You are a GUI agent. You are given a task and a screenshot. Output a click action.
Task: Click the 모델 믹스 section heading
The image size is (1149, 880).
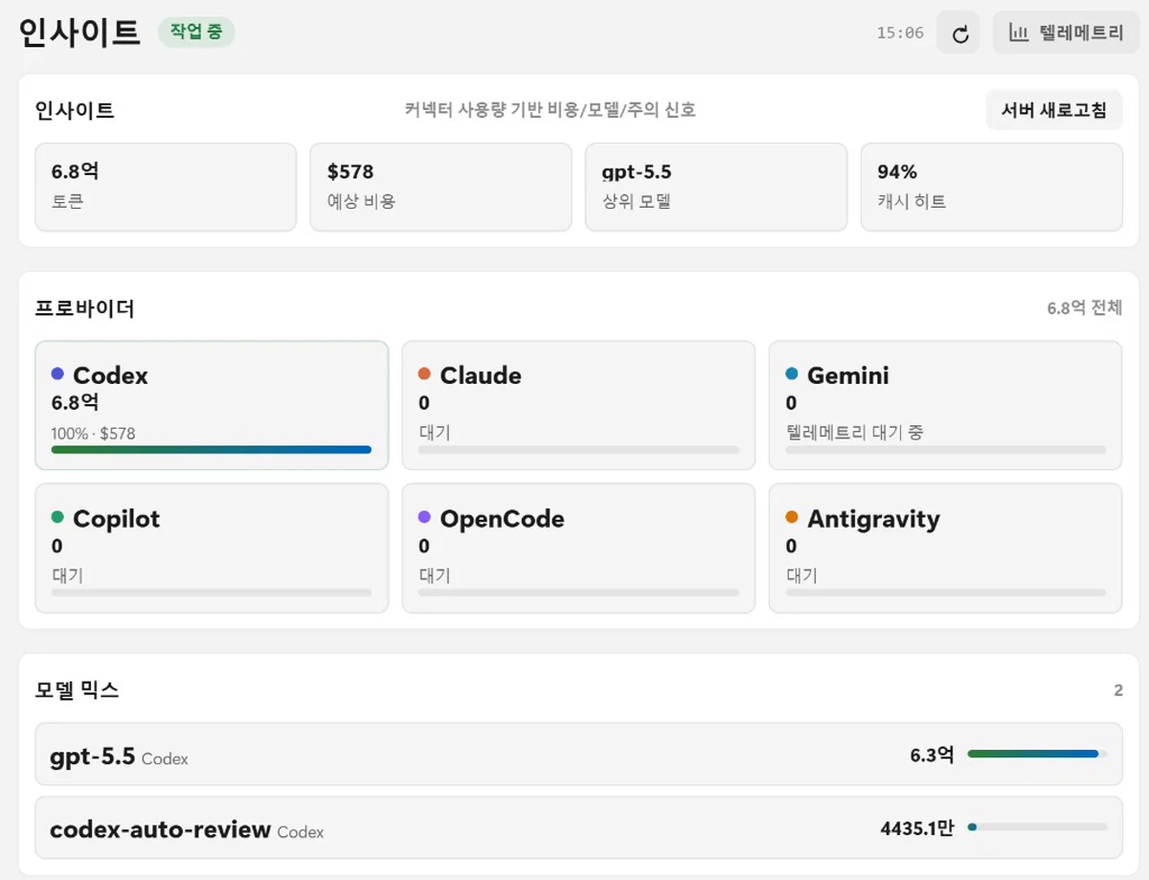coord(78,689)
